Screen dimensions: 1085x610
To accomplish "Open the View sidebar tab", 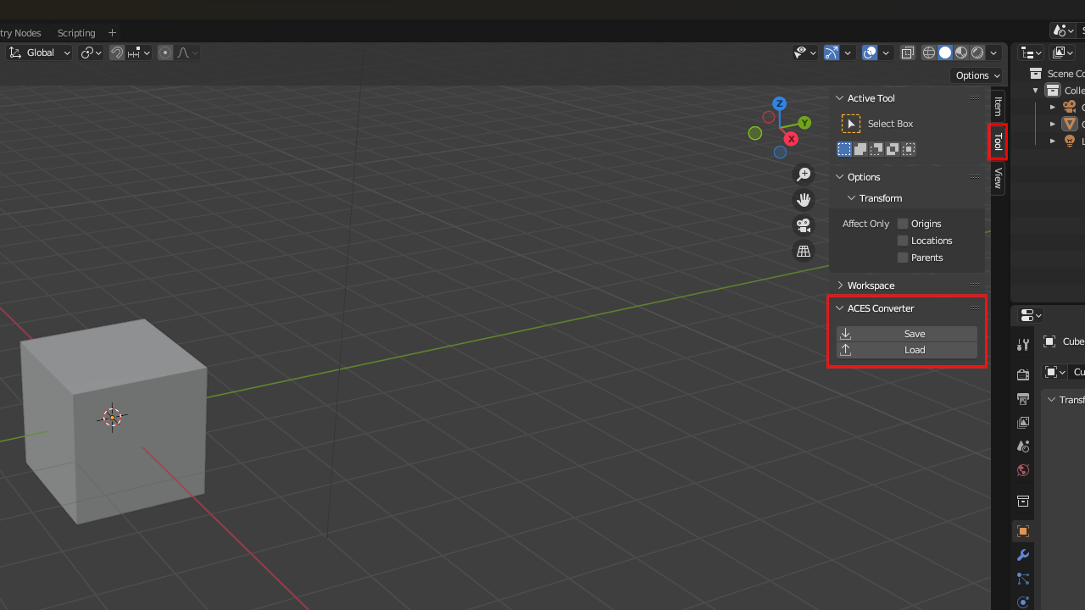I will [x=998, y=178].
